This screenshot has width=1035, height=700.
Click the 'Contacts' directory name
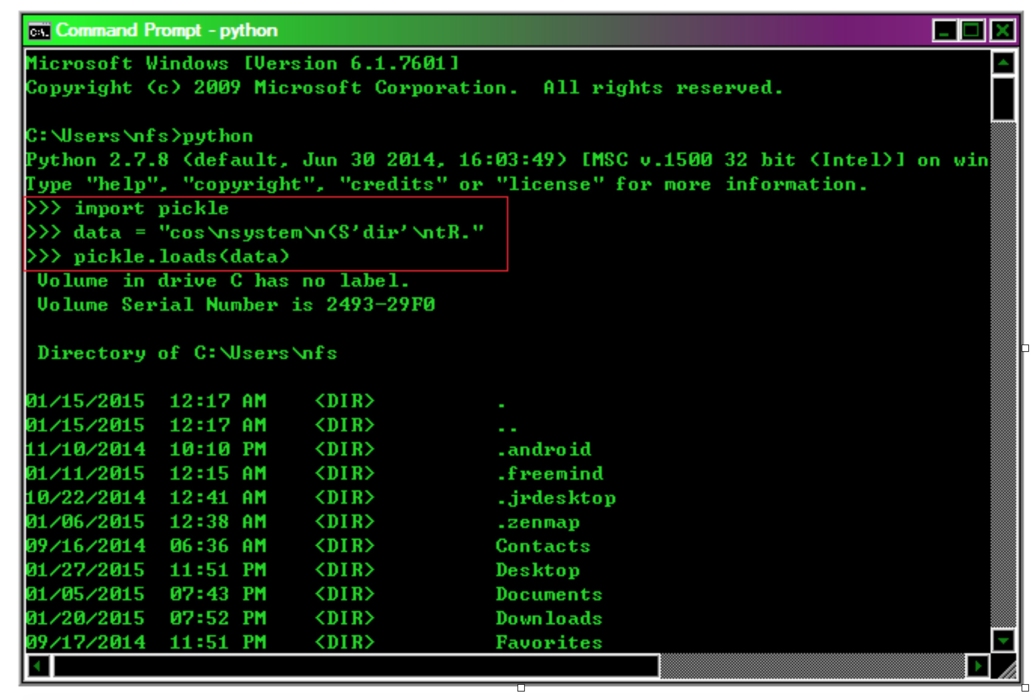[x=543, y=546]
